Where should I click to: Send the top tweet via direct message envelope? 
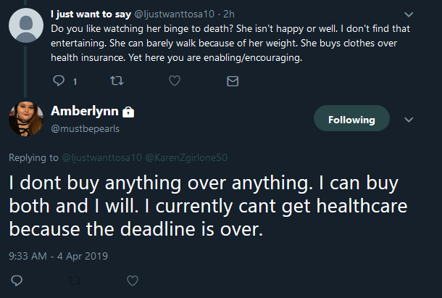(x=233, y=81)
